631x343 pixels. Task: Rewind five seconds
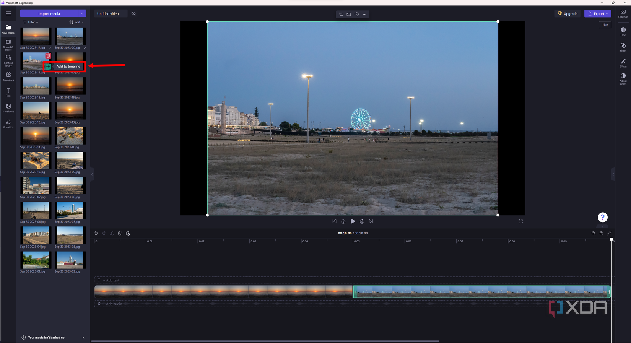343,221
